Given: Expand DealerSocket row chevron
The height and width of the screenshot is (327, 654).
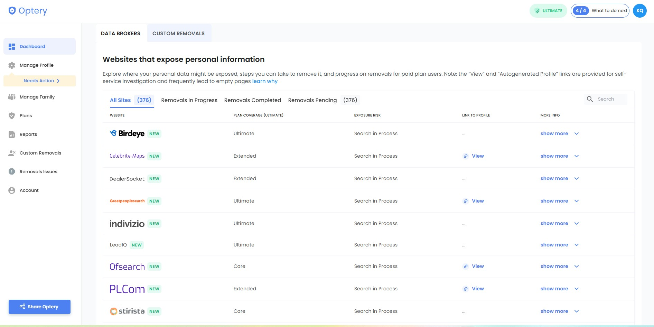Looking at the screenshot, I should tap(577, 179).
